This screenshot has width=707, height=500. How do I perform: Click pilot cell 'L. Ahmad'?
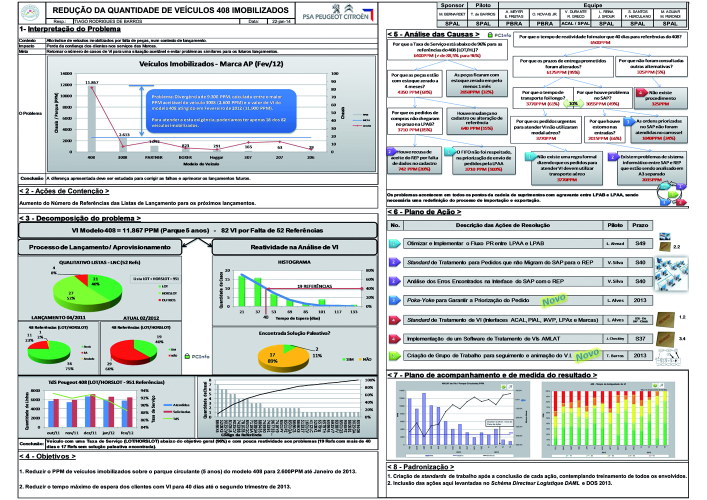coord(615,243)
